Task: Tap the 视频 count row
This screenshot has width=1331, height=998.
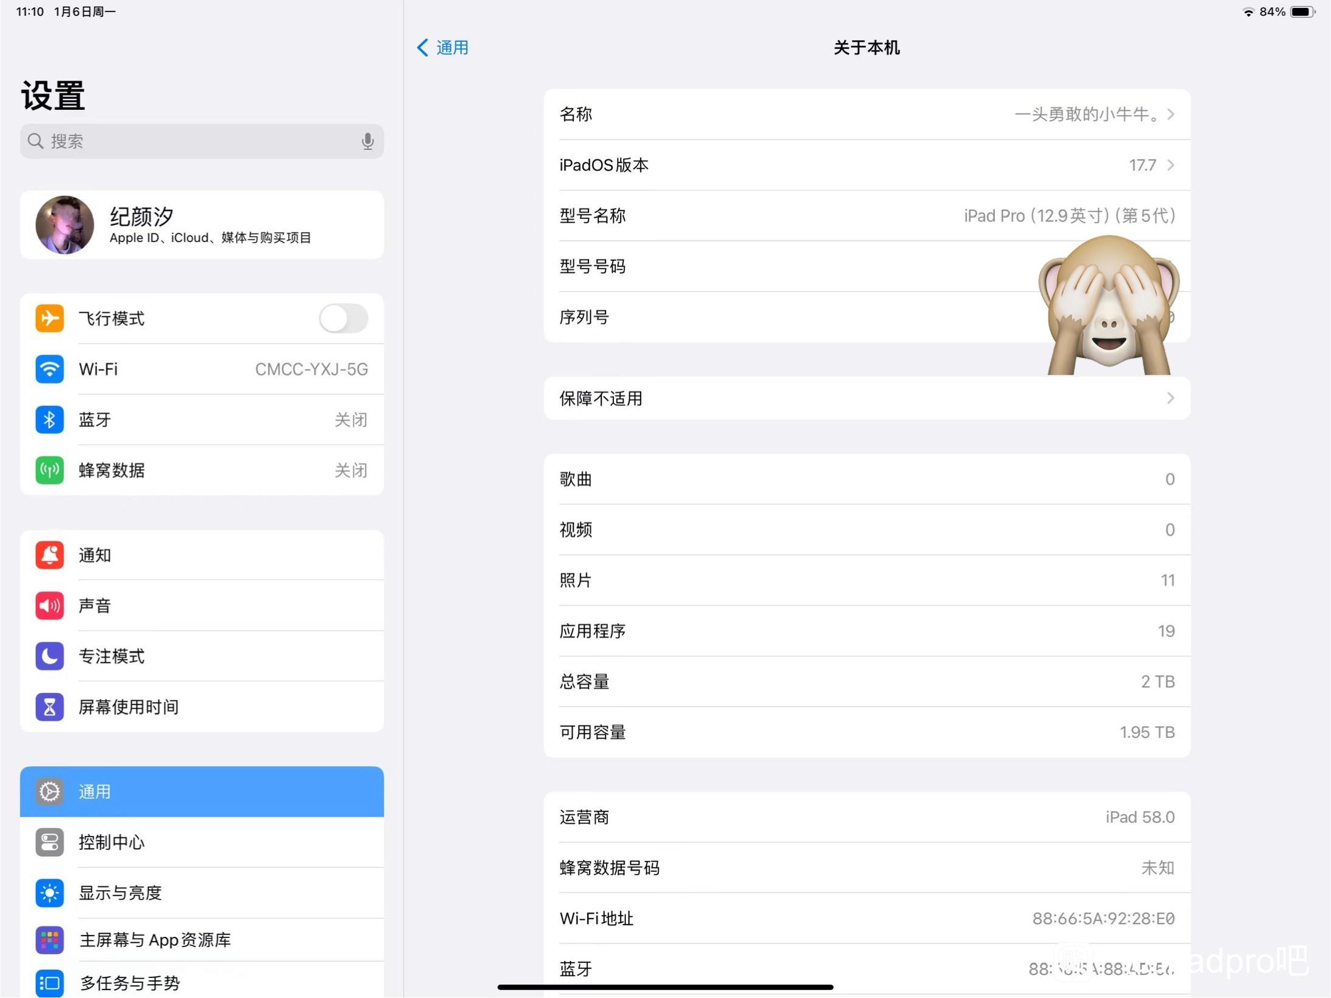Action: pos(867,530)
